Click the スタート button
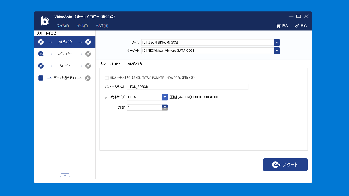349x196 pixels. (x=285, y=165)
